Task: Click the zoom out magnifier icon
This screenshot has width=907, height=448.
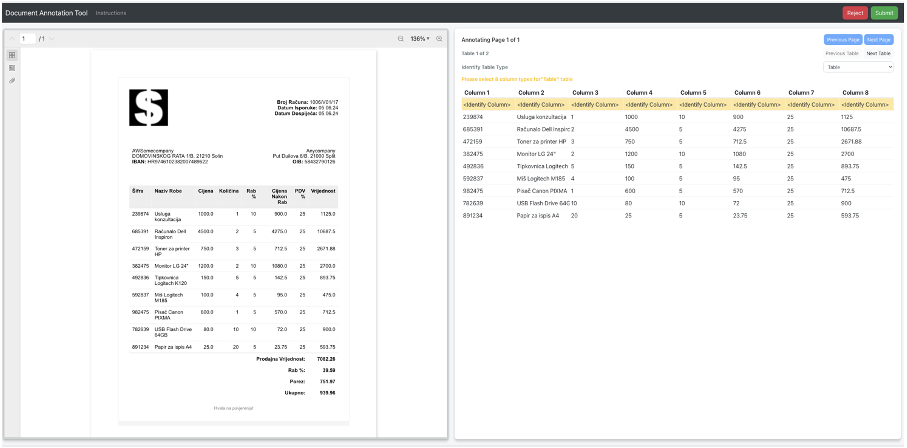Action: point(400,39)
